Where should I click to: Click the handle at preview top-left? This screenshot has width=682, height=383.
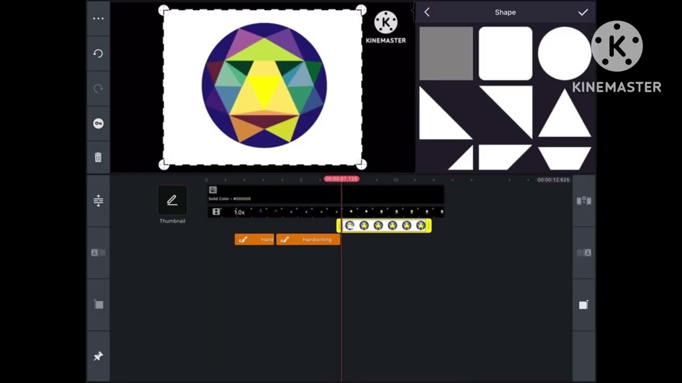click(164, 10)
